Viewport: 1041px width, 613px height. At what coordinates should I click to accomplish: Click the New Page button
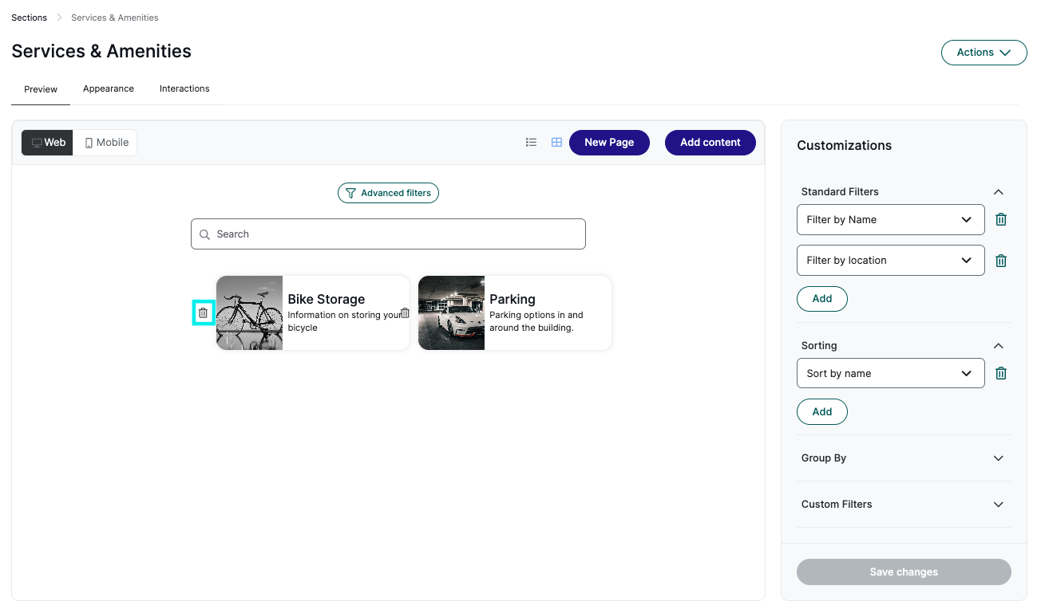(x=609, y=143)
